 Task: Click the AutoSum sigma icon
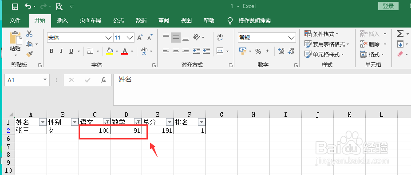pos(400,34)
